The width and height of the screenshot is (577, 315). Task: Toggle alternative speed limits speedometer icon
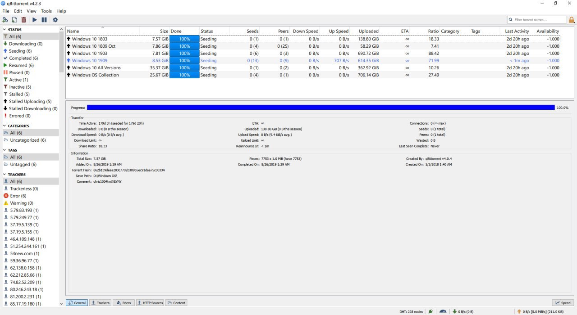click(x=443, y=311)
